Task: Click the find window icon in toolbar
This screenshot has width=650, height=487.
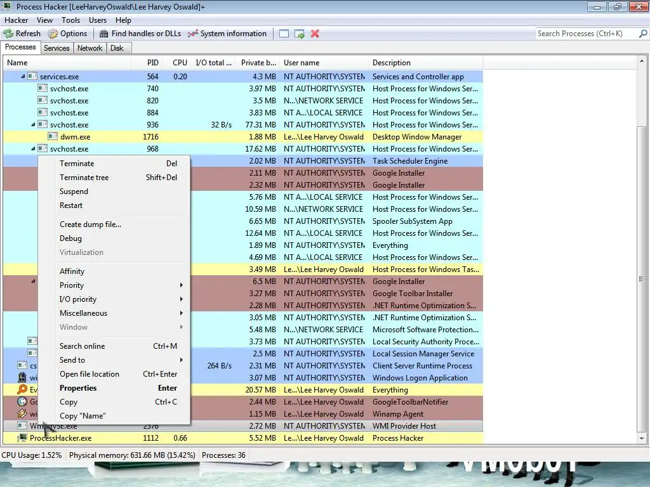Action: click(284, 34)
